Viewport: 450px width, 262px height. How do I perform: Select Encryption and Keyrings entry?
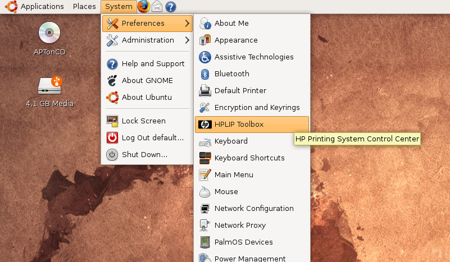coord(257,108)
